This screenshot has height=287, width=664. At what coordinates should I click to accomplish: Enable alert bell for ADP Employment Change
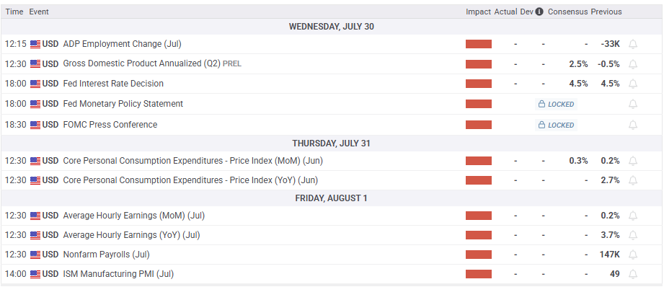tap(633, 44)
